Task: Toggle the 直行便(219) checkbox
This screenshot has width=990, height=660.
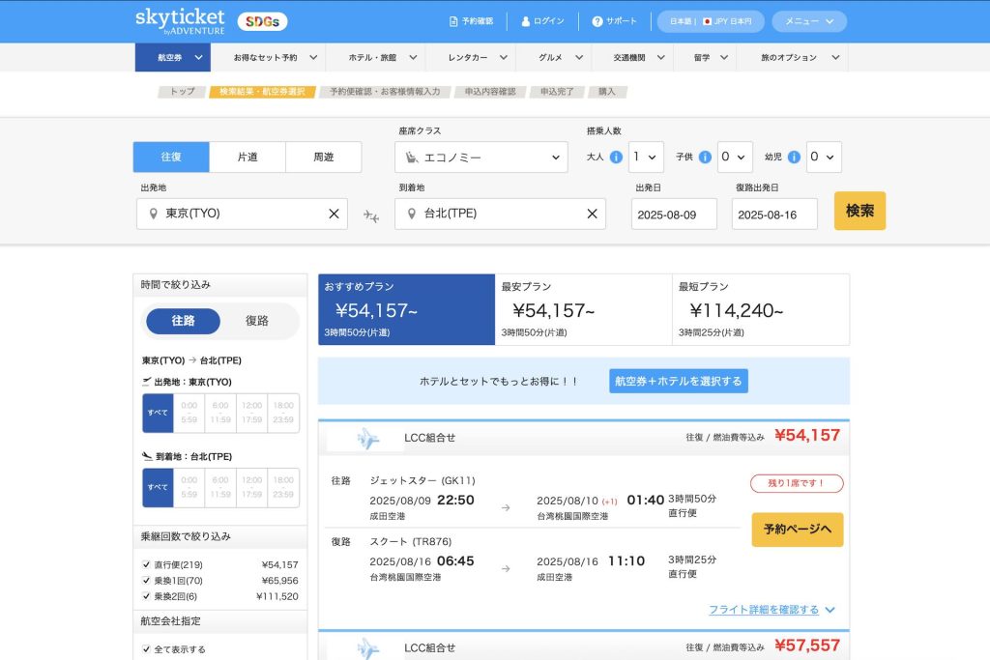Action: tap(147, 564)
